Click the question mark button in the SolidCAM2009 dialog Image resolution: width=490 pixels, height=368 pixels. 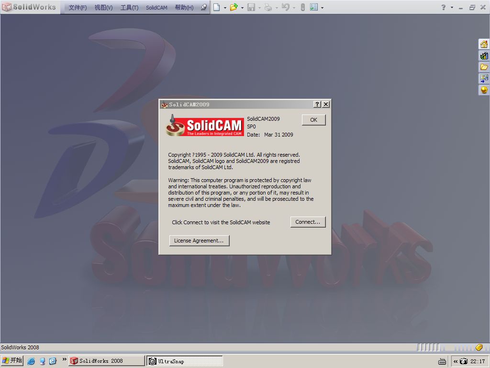coord(317,104)
